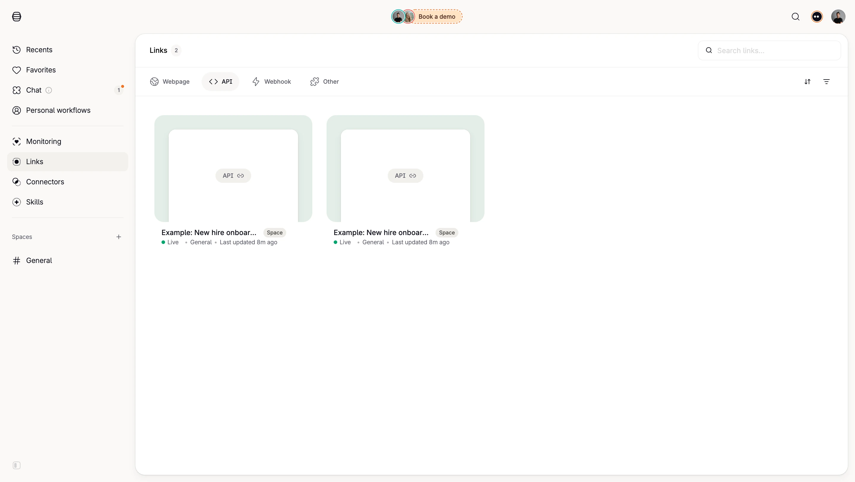Open the General space
Viewport: 855px width, 482px height.
point(67,261)
